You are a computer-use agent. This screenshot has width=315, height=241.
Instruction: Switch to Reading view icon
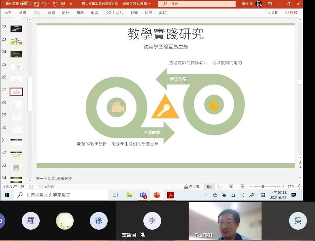[231, 186]
